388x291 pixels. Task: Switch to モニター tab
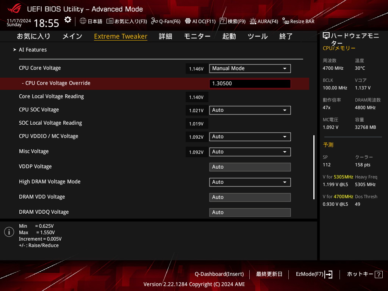click(x=197, y=36)
